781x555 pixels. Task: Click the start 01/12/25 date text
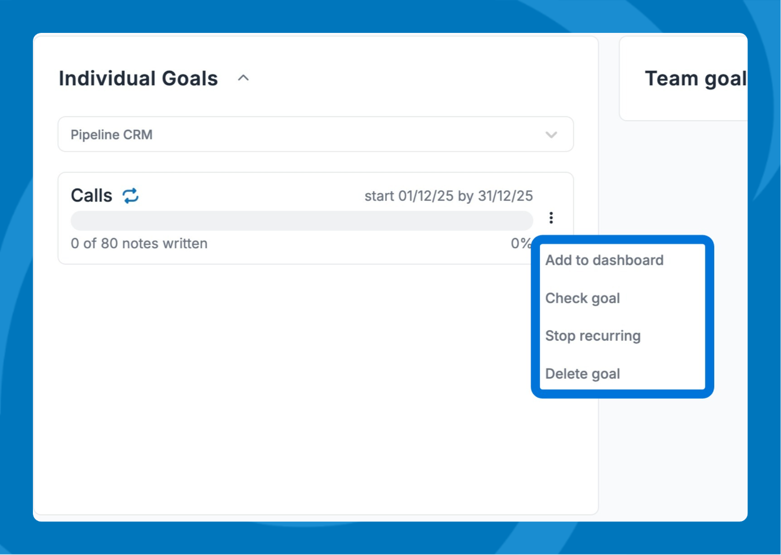[409, 196]
